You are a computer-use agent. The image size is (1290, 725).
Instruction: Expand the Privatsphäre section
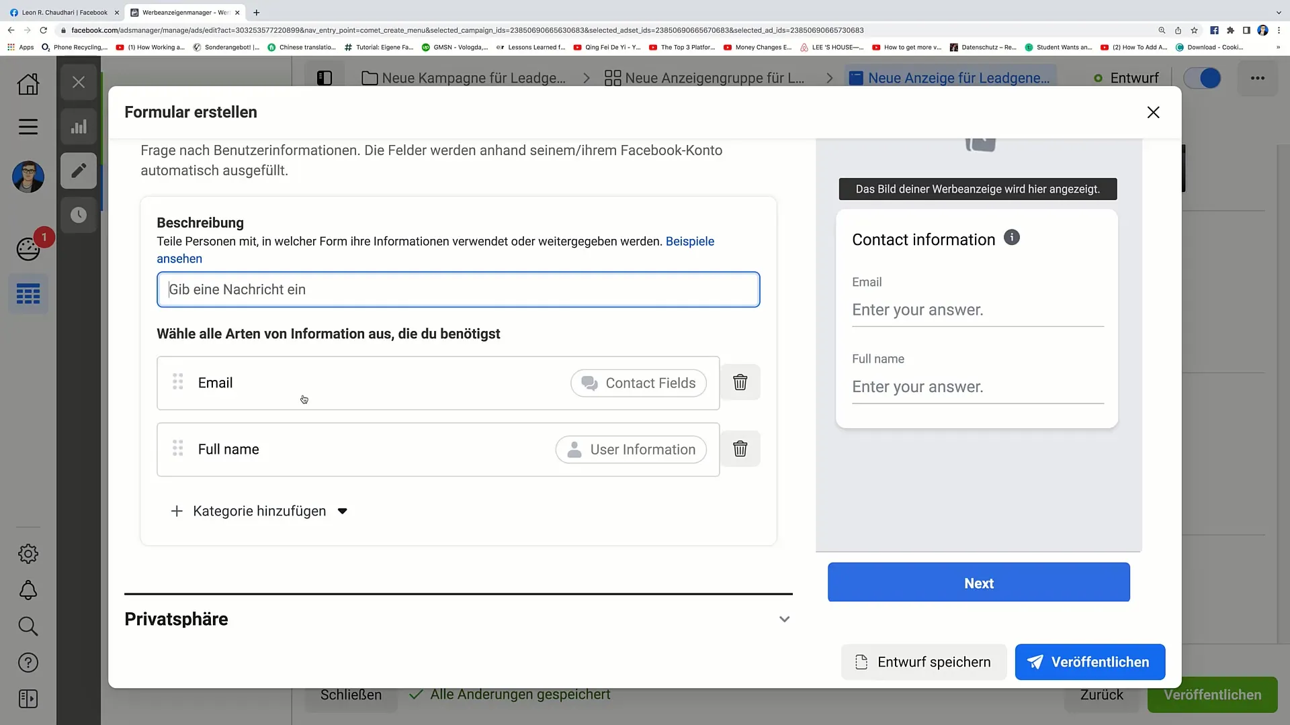[x=783, y=619]
